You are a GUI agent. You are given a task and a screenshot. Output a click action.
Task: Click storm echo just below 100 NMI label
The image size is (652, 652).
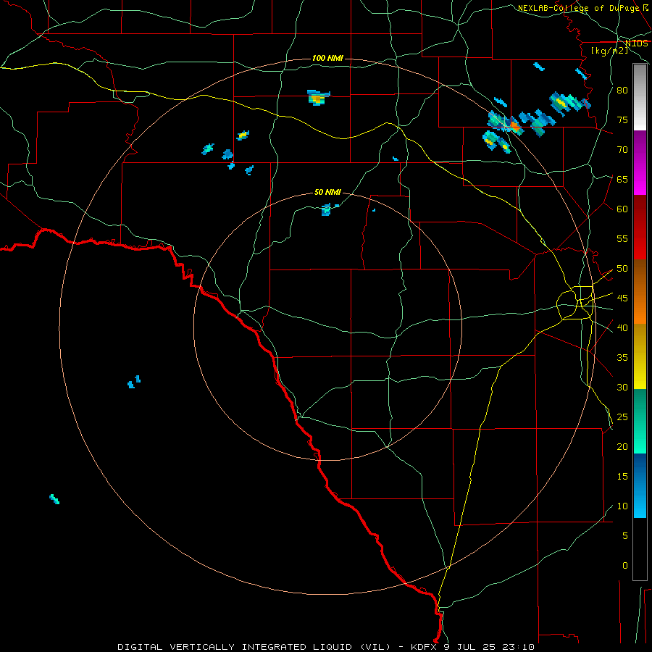tap(319, 98)
